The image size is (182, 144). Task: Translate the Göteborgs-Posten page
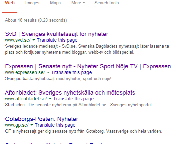(x=55, y=125)
